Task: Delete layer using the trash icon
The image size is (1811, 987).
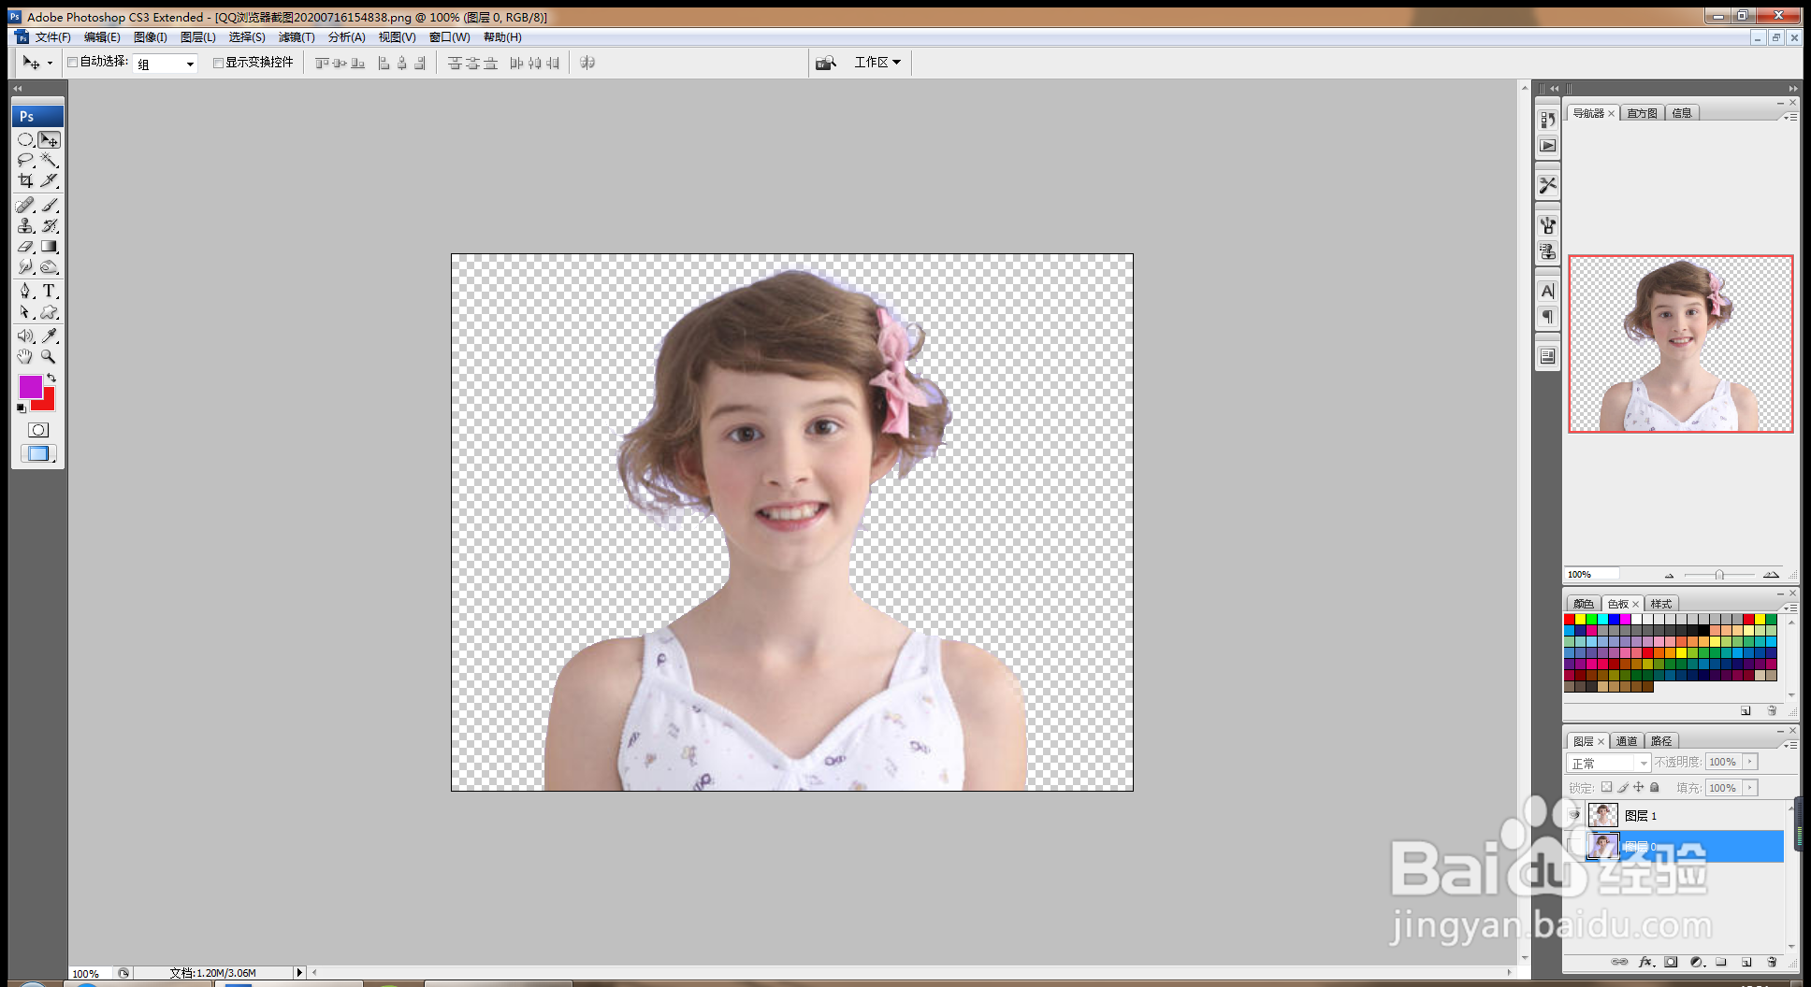Action: pyautogui.click(x=1772, y=962)
